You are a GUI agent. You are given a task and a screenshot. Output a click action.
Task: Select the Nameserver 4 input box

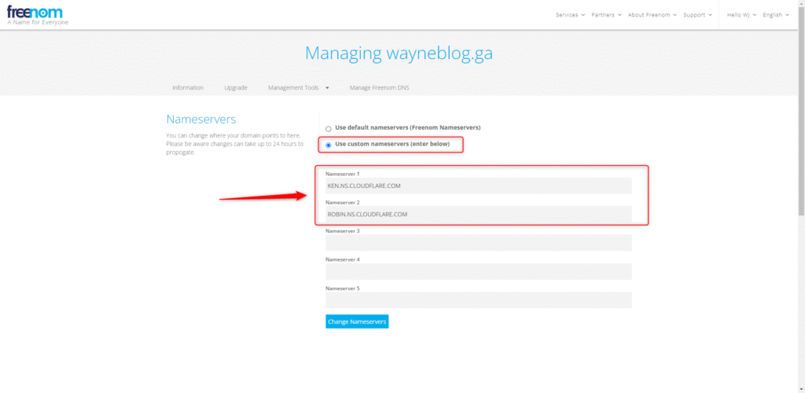click(x=478, y=271)
